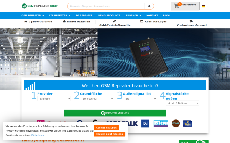The image size is (230, 143).
Task: Click the Geld-Zurück-Garantie text
Action: point(115,25)
